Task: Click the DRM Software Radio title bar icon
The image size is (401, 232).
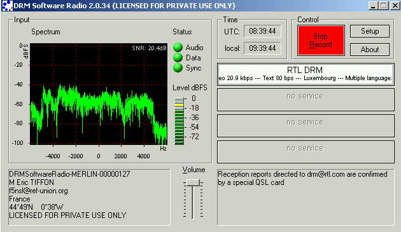Action: 7,6
